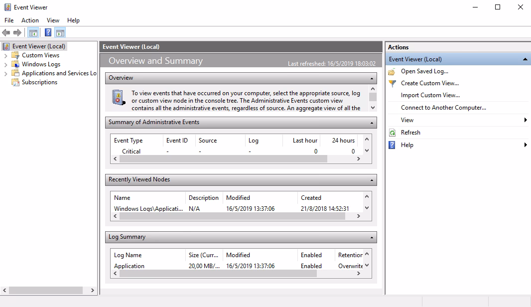531x307 pixels.
Task: Collapse the Log Summary section
Action: pos(372,237)
